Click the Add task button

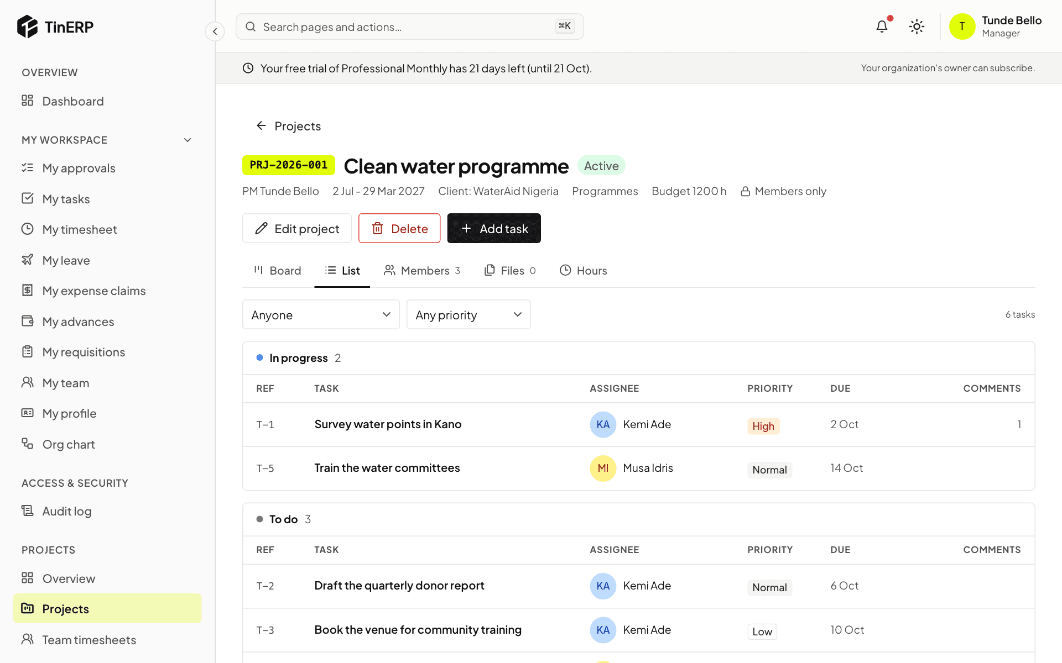pos(494,228)
